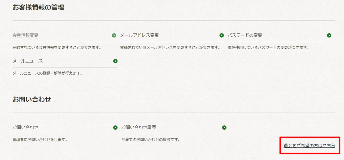Click the inquiry history description text
Screen dimensions: 344x160
tap(151, 140)
